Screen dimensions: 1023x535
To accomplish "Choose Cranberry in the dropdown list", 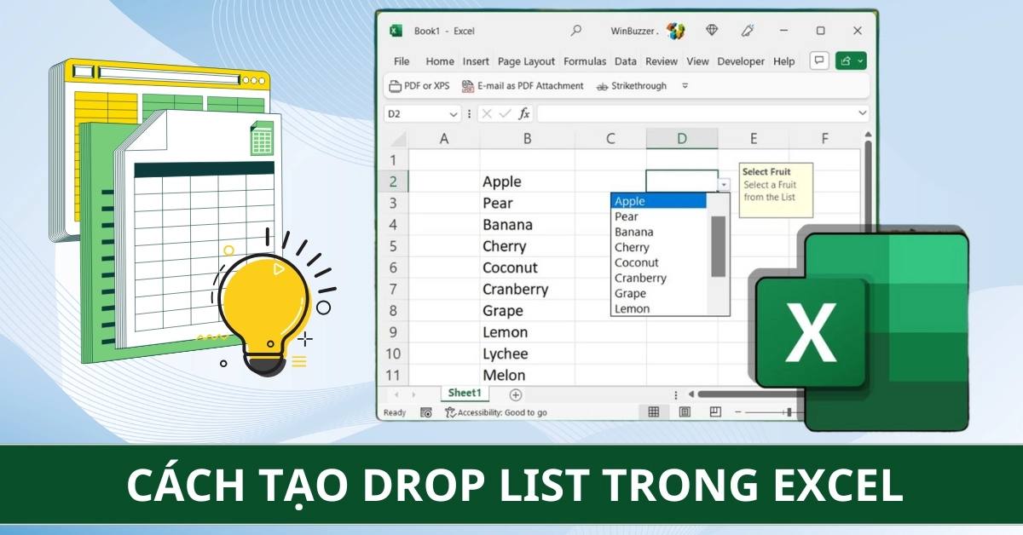I will click(659, 278).
